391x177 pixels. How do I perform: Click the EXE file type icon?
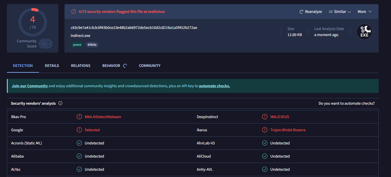point(364,32)
